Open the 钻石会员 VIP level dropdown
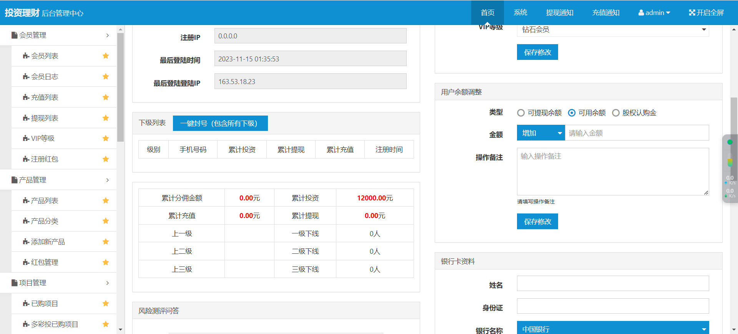Screen dimensions: 738x334 point(613,30)
